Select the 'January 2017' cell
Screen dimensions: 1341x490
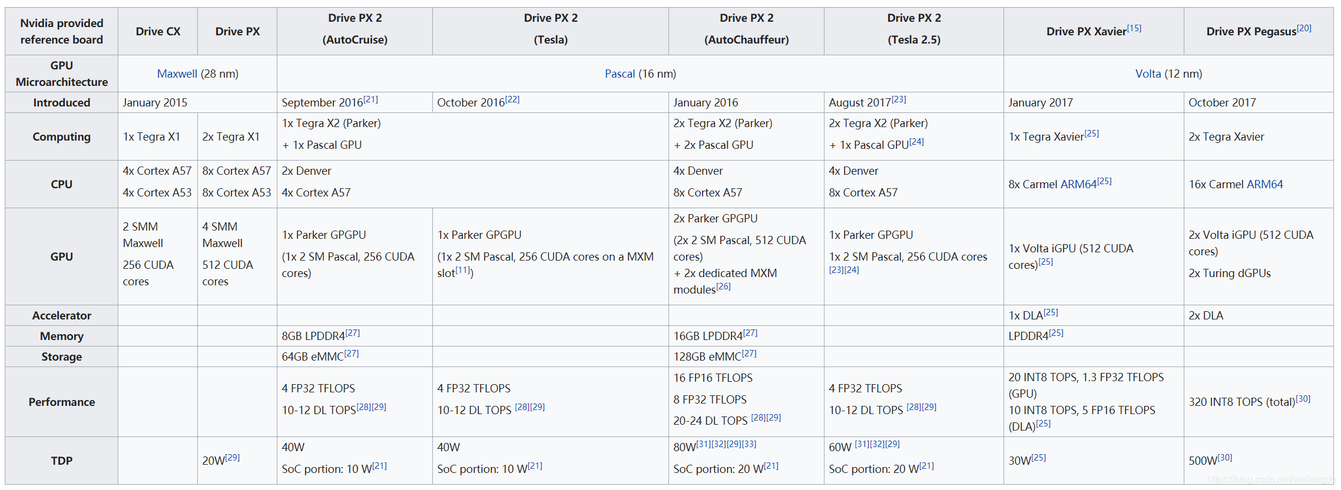(1094, 102)
